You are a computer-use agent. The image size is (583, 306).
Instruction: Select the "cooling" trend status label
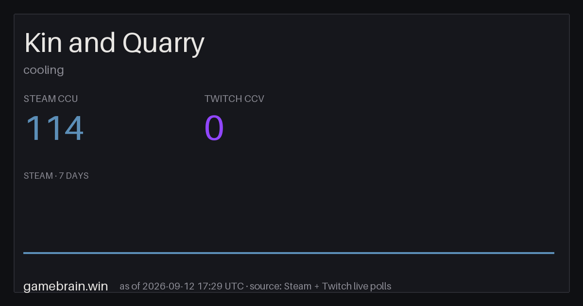44,70
